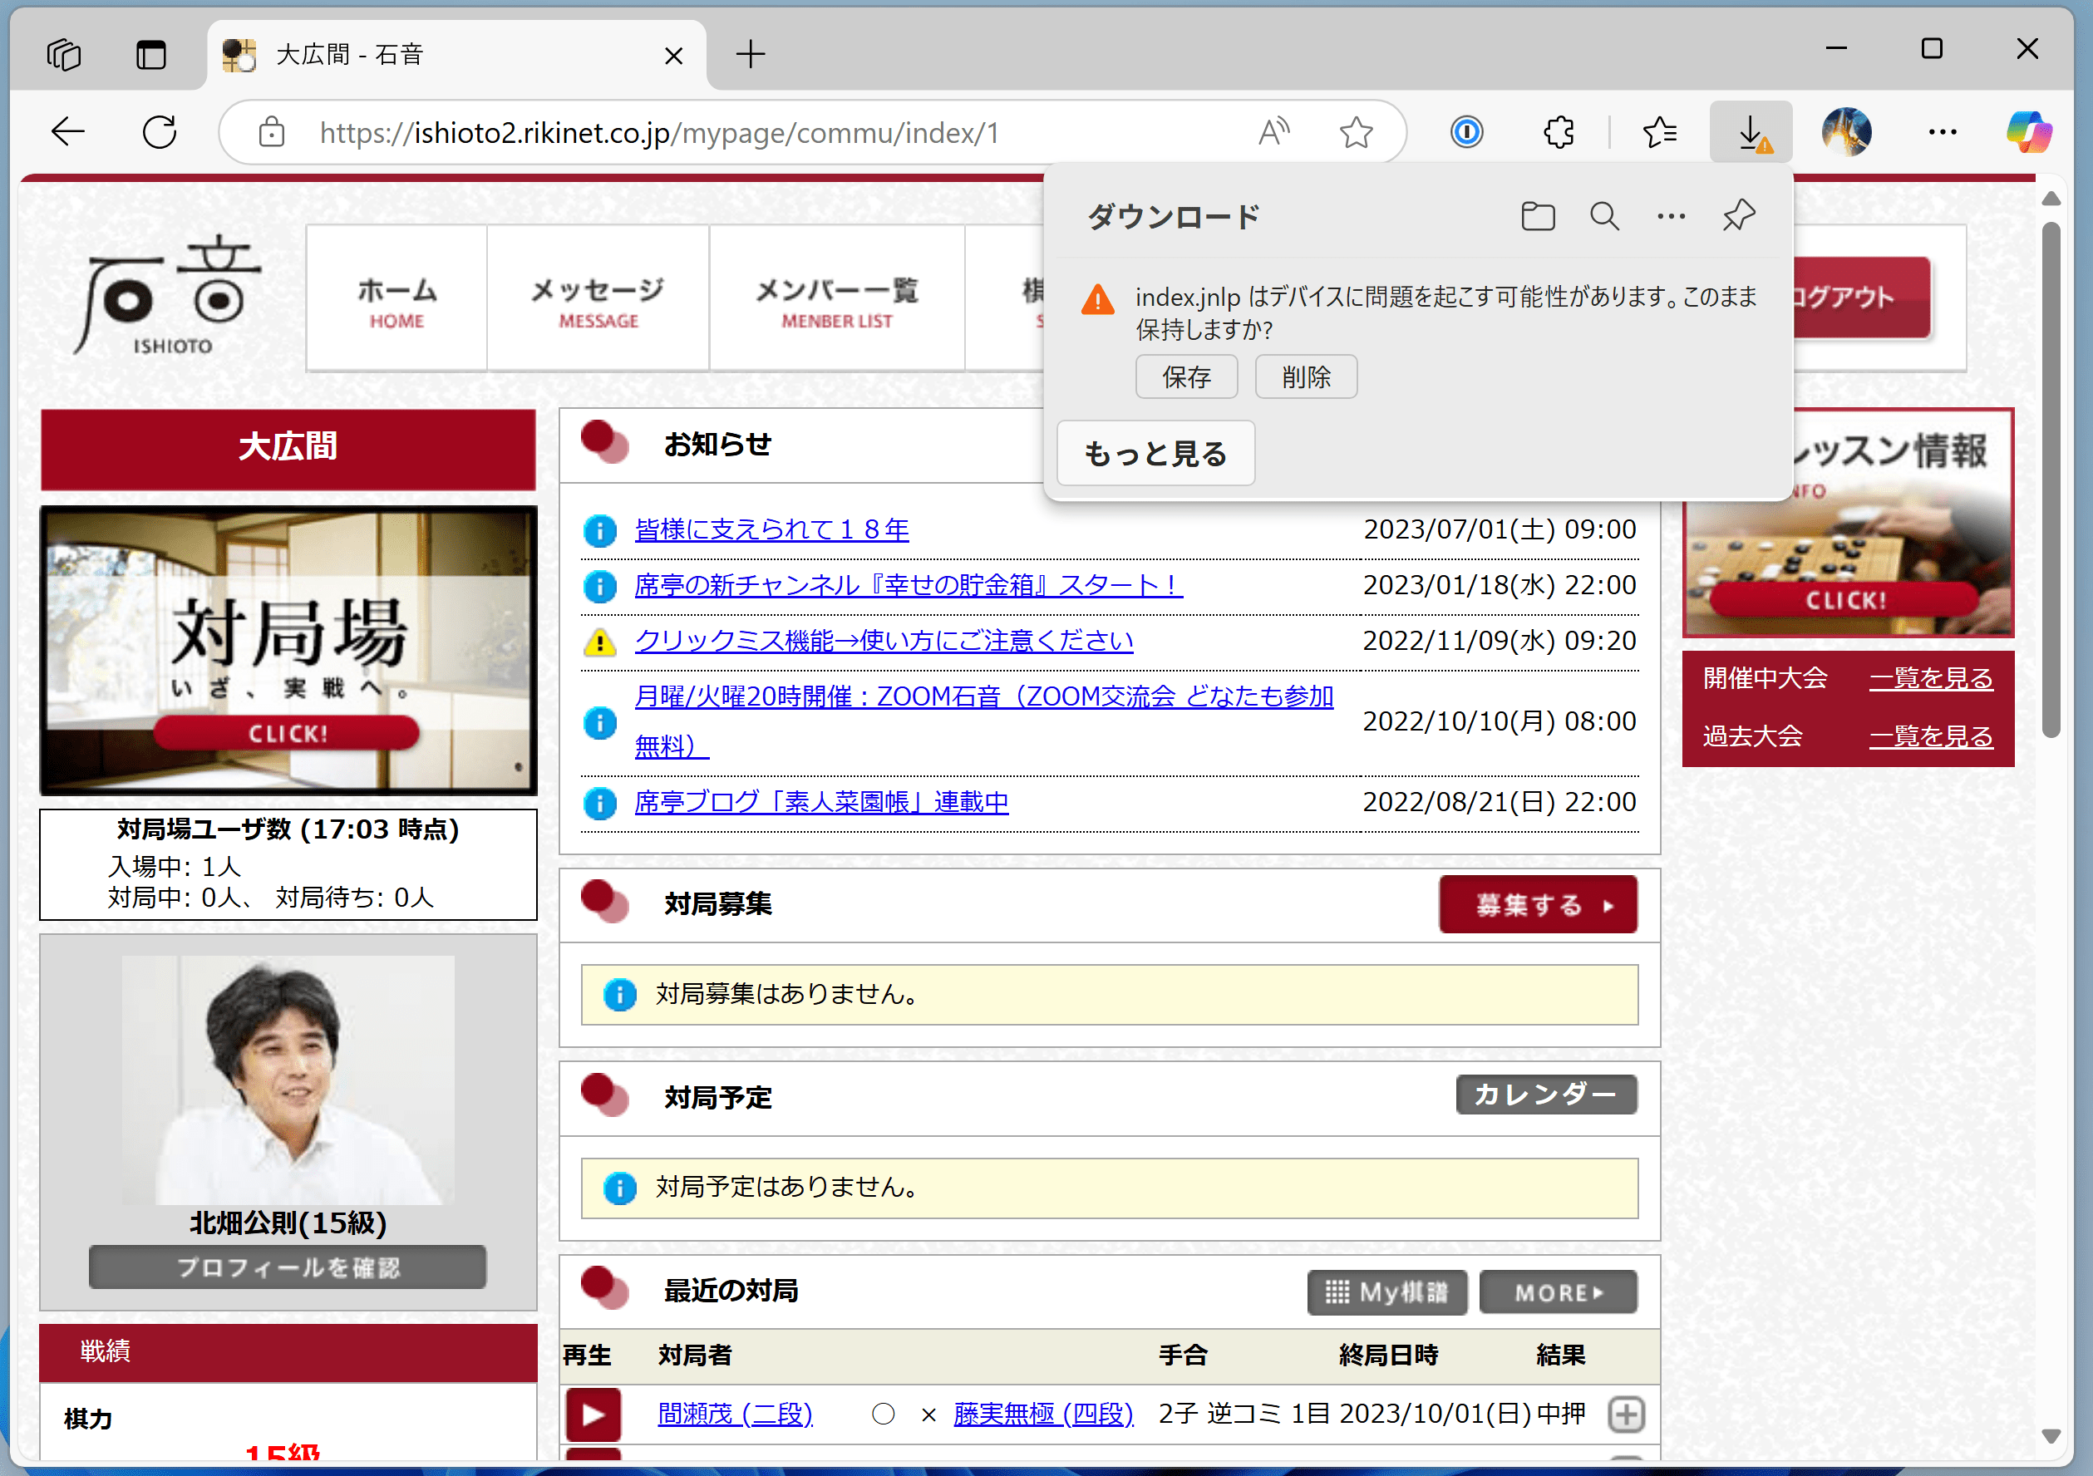Reload the current page
Image resolution: width=2093 pixels, height=1476 pixels.
point(159,131)
